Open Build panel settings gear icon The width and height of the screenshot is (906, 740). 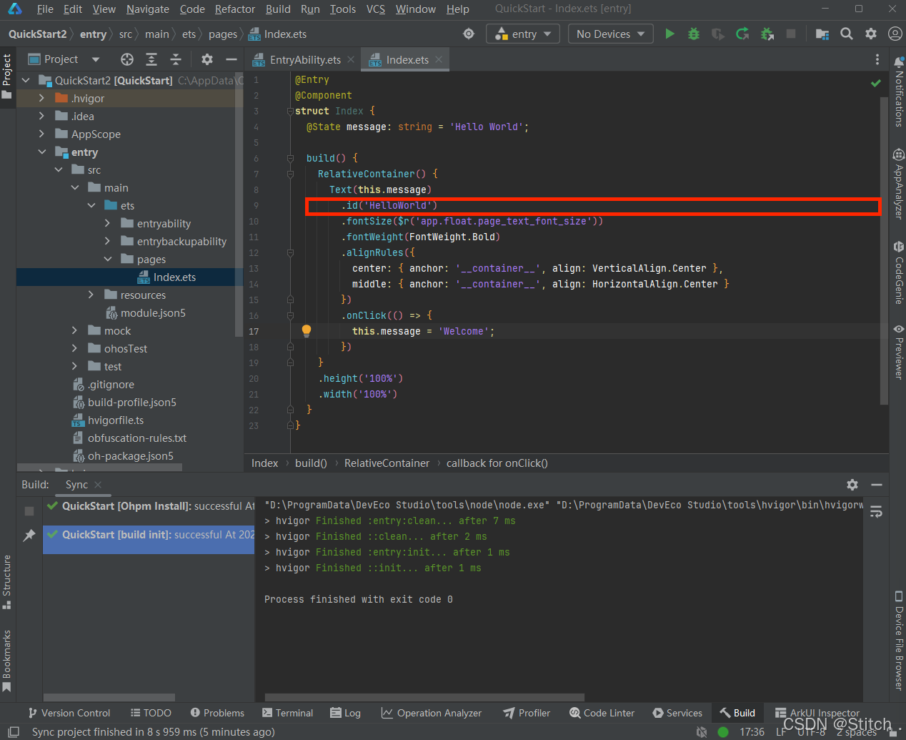pyautogui.click(x=852, y=484)
